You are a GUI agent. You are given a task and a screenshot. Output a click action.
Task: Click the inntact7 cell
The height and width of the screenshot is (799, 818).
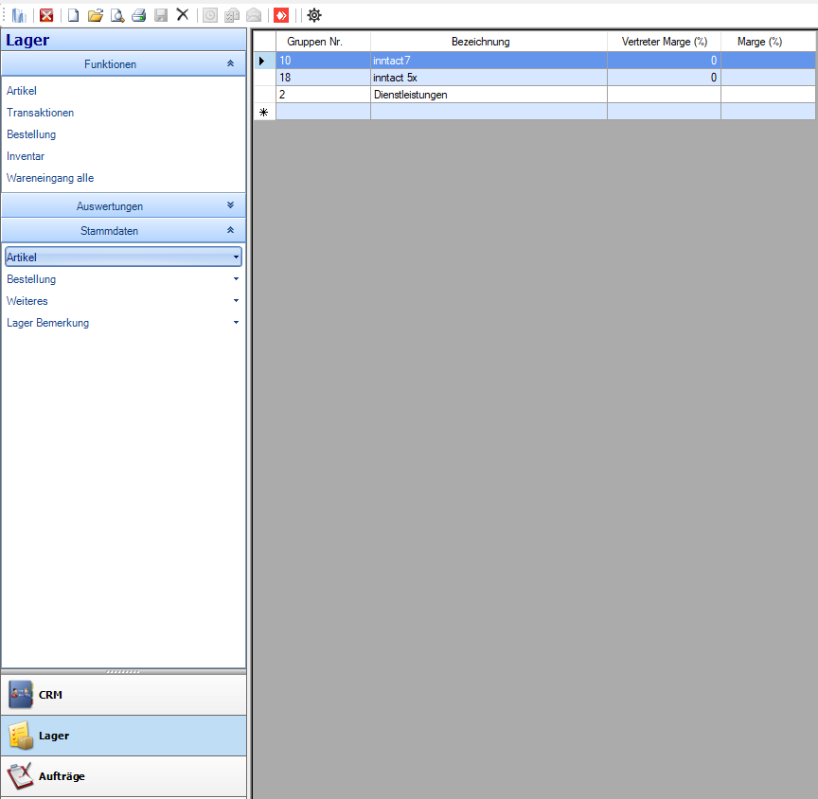pyautogui.click(x=489, y=61)
